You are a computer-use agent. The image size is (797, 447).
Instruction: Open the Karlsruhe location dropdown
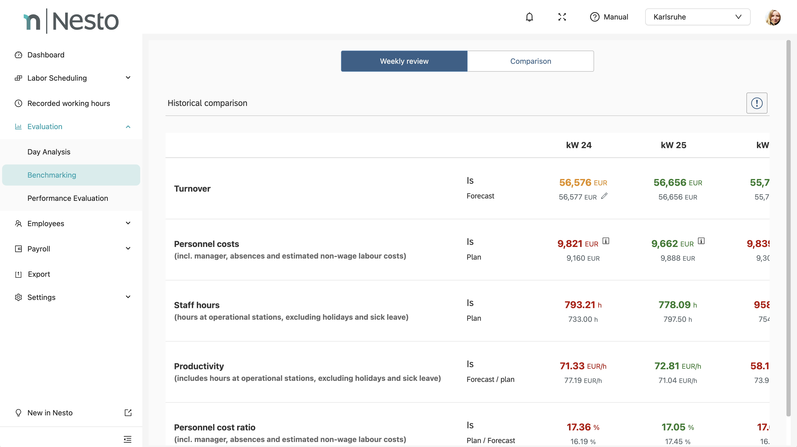pyautogui.click(x=697, y=17)
